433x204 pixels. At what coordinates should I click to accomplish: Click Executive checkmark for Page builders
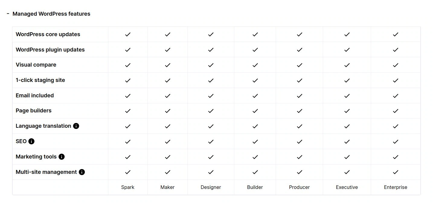[x=347, y=111]
